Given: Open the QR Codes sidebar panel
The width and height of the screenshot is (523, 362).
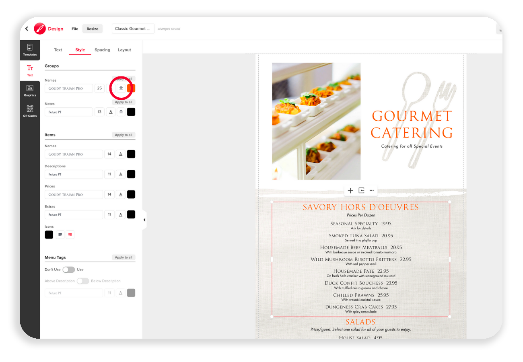Looking at the screenshot, I should (x=30, y=111).
